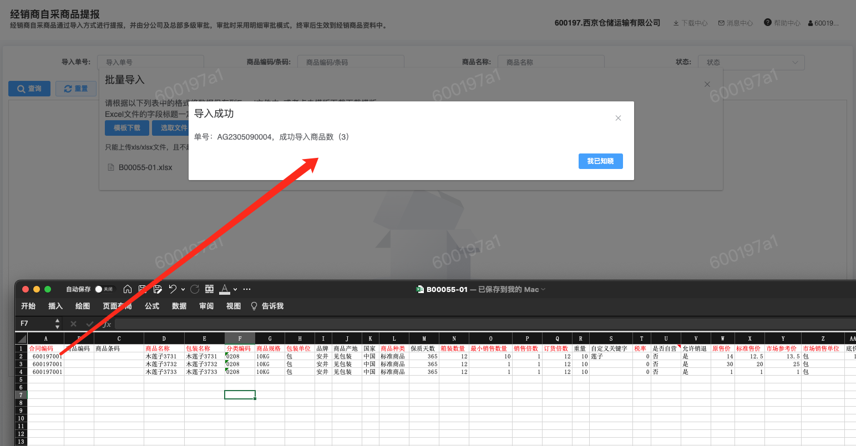This screenshot has width=856, height=446.
Task: Click the Excel toolbar icon left of font color
Action: pyautogui.click(x=209, y=289)
